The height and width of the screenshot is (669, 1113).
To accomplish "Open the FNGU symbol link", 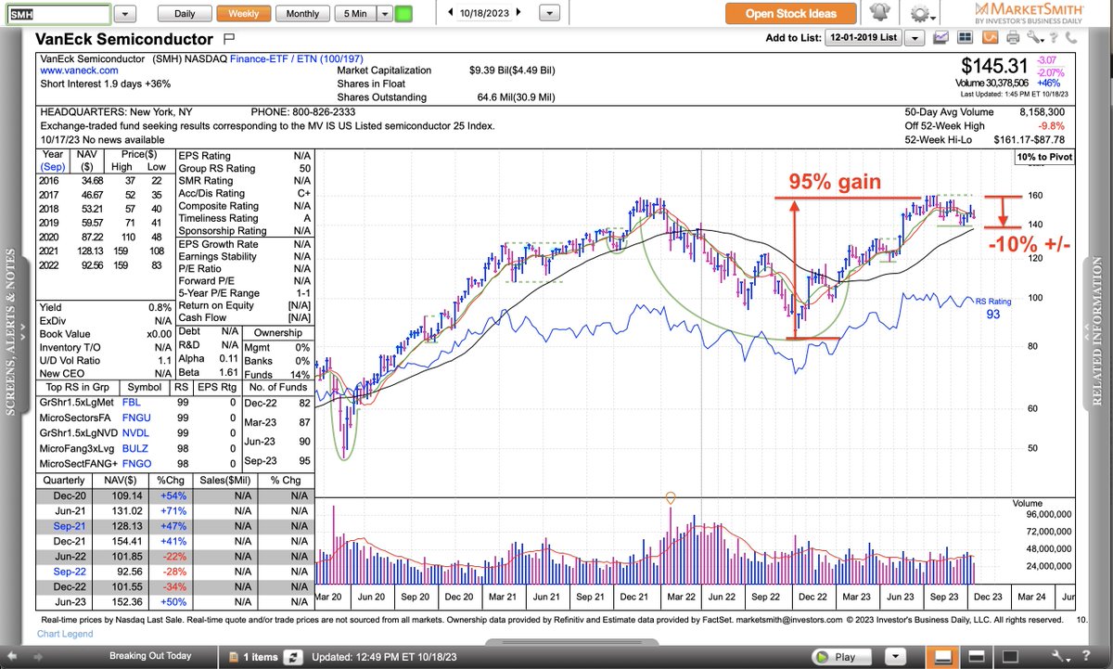I will point(135,418).
